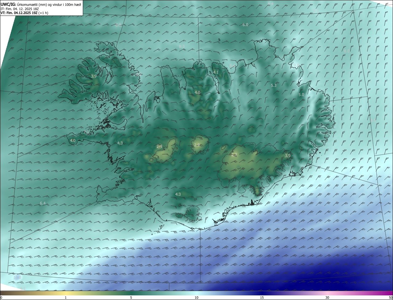
Task: Click the 4.0 value in north-central Iceland
Action: click(x=197, y=92)
